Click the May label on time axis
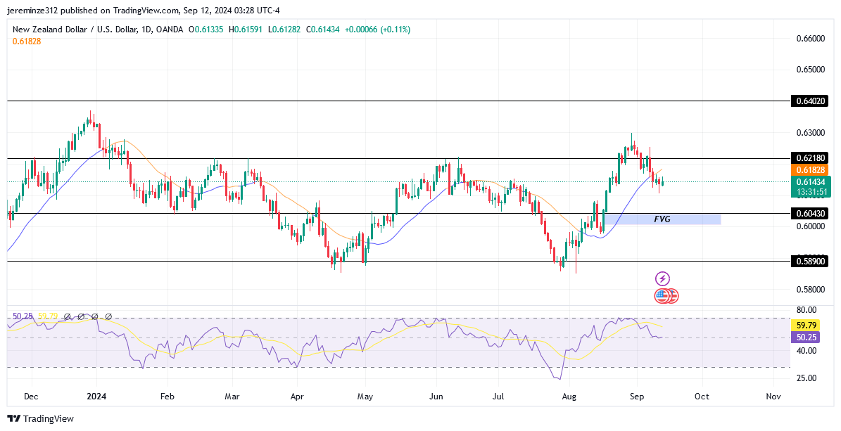Image resolution: width=841 pixels, height=431 pixels. (x=365, y=397)
